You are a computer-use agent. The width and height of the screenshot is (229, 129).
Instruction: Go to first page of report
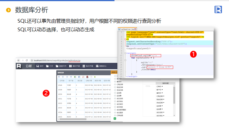click(59, 77)
